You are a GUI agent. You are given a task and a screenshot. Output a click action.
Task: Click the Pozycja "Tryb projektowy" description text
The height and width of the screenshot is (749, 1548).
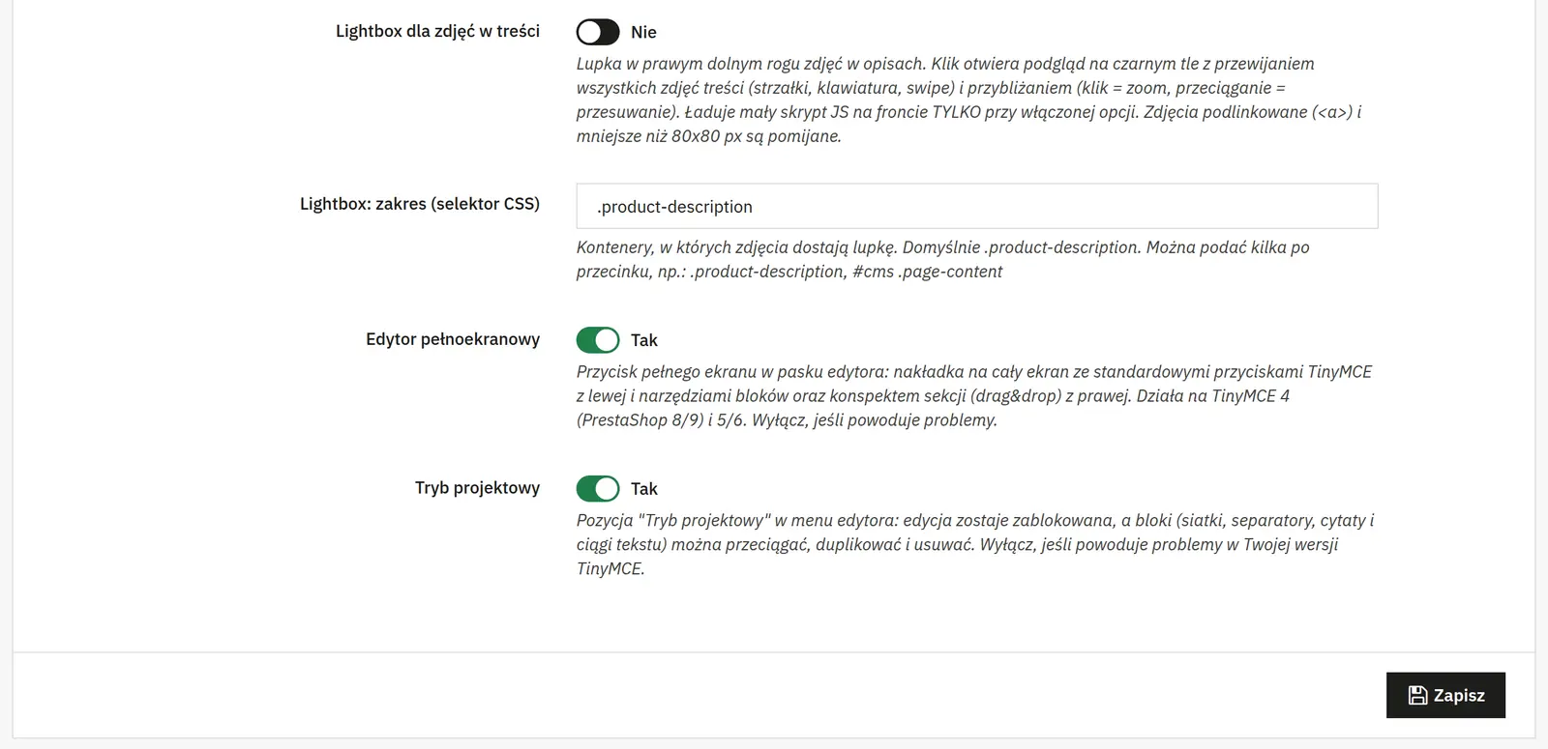click(975, 544)
